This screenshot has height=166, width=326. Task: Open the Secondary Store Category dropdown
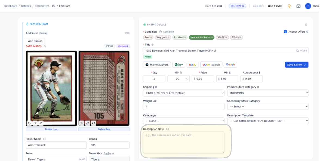pyautogui.click(x=268, y=106)
